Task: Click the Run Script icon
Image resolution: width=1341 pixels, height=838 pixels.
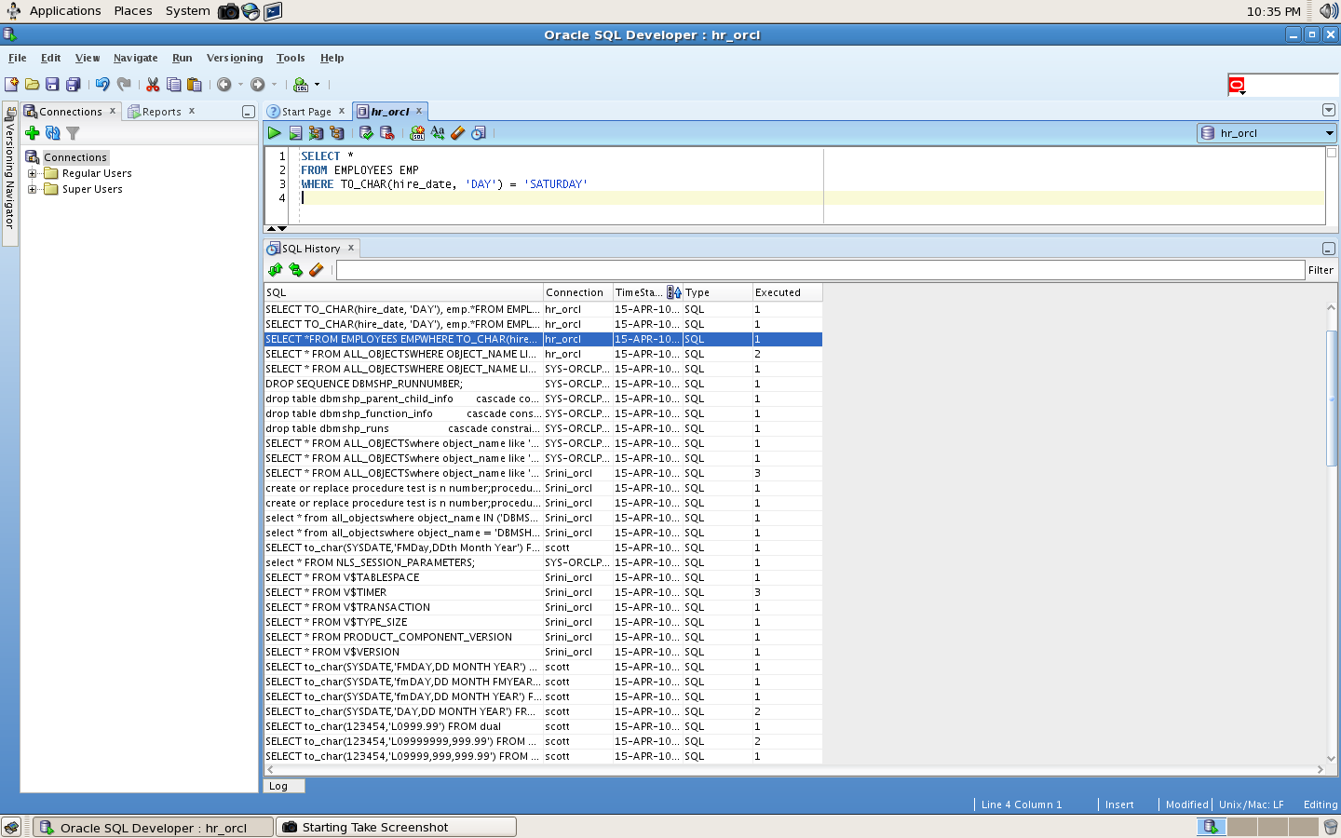Action: coord(295,133)
